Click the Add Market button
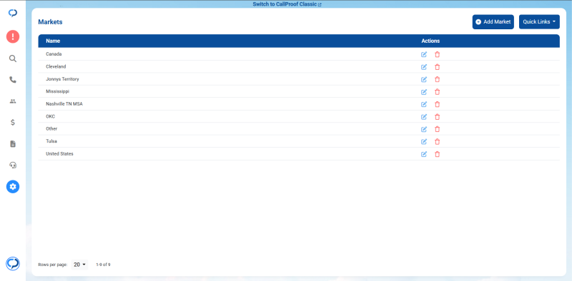Viewport: 572px width, 281px height. point(493,22)
